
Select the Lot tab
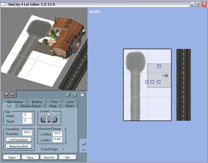[9, 106]
